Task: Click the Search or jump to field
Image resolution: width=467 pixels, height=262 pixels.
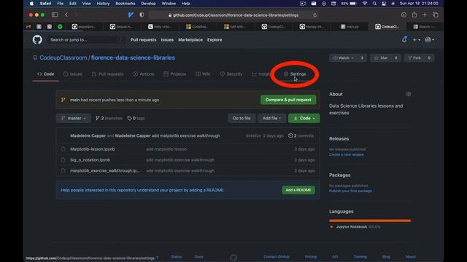Action: click(x=86, y=40)
